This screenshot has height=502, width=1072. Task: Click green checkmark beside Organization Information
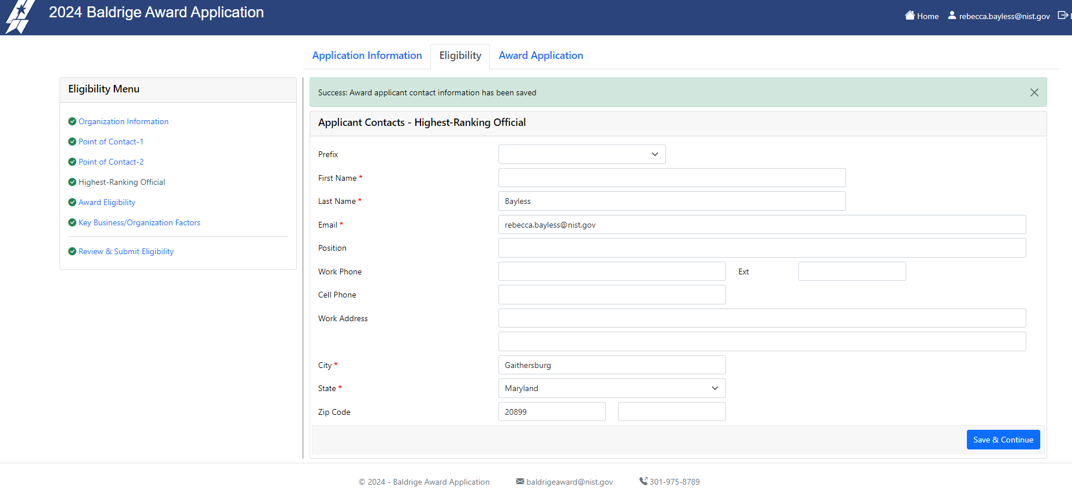[72, 121]
